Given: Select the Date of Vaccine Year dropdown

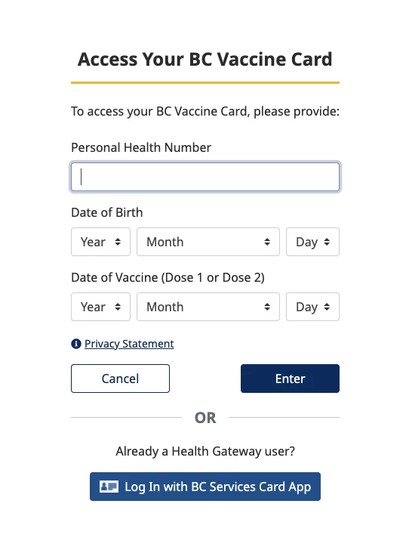Looking at the screenshot, I should click(x=100, y=307).
